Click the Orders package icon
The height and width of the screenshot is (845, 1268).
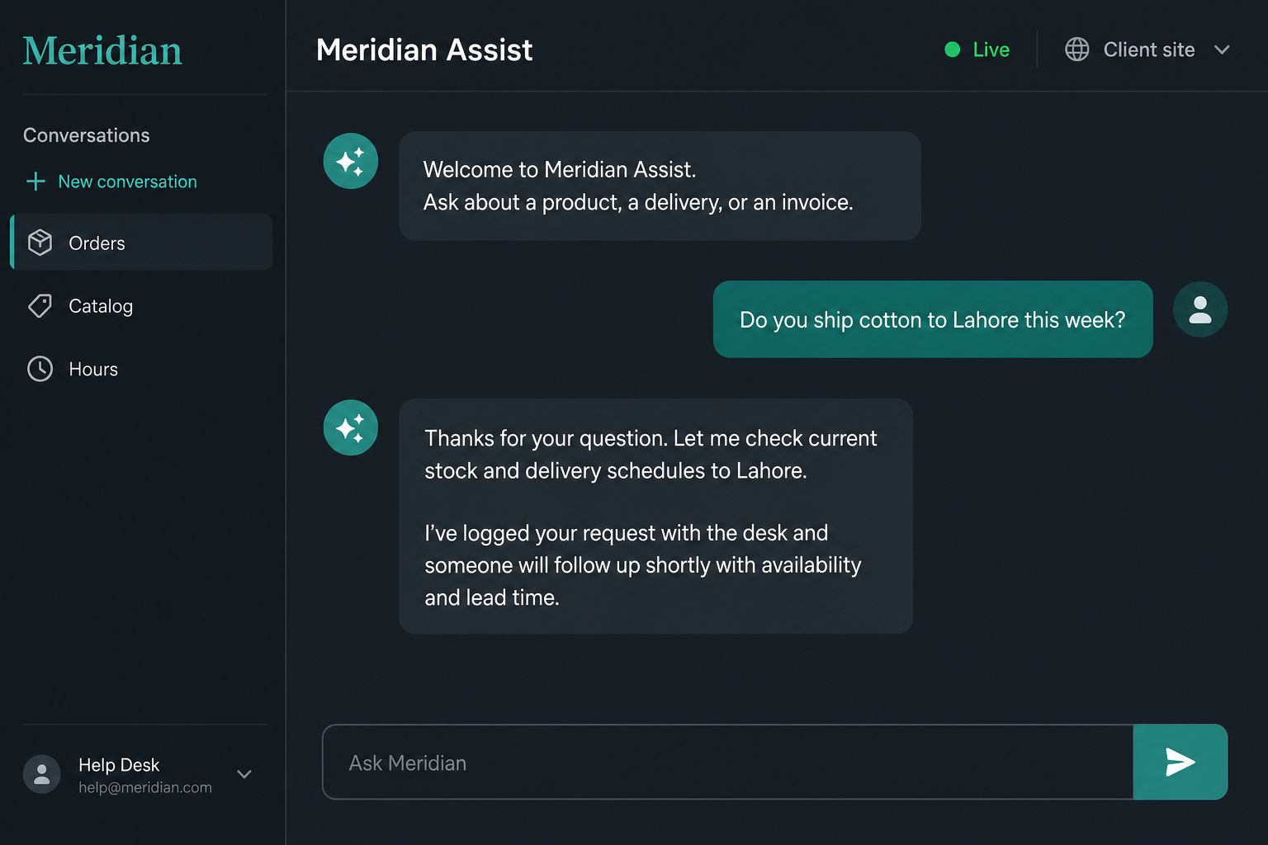click(x=40, y=243)
